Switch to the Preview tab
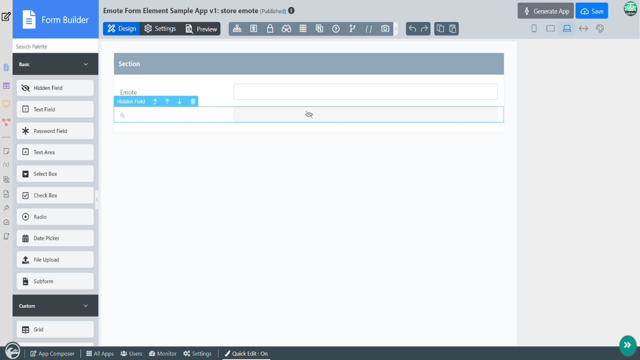Screen dimensions: 640x360 click(x=201, y=28)
